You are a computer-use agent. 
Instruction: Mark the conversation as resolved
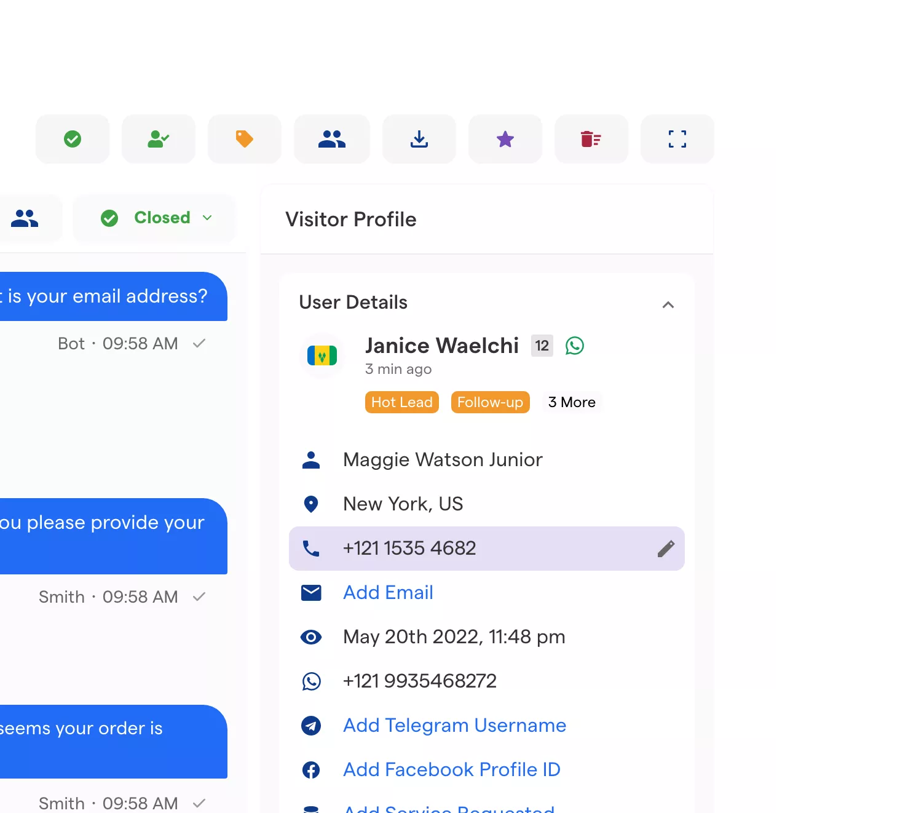(73, 139)
